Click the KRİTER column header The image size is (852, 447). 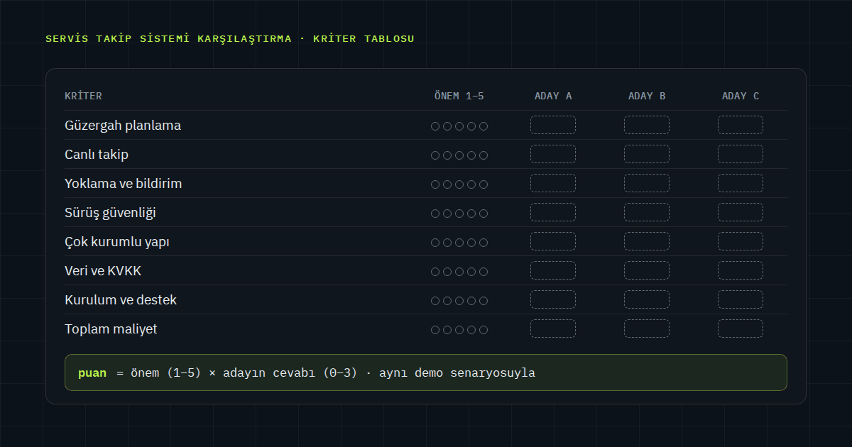(83, 96)
